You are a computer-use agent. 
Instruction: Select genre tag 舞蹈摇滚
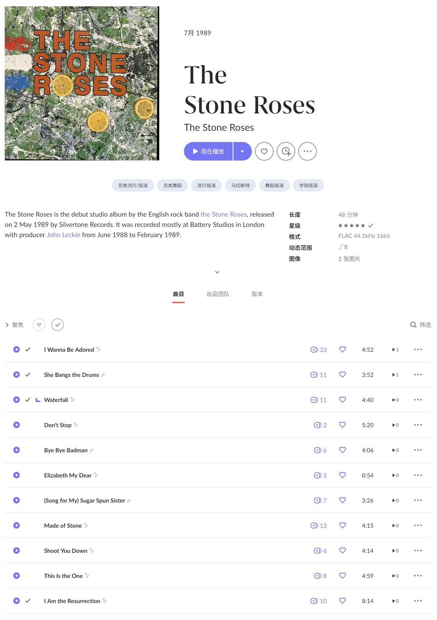274,185
